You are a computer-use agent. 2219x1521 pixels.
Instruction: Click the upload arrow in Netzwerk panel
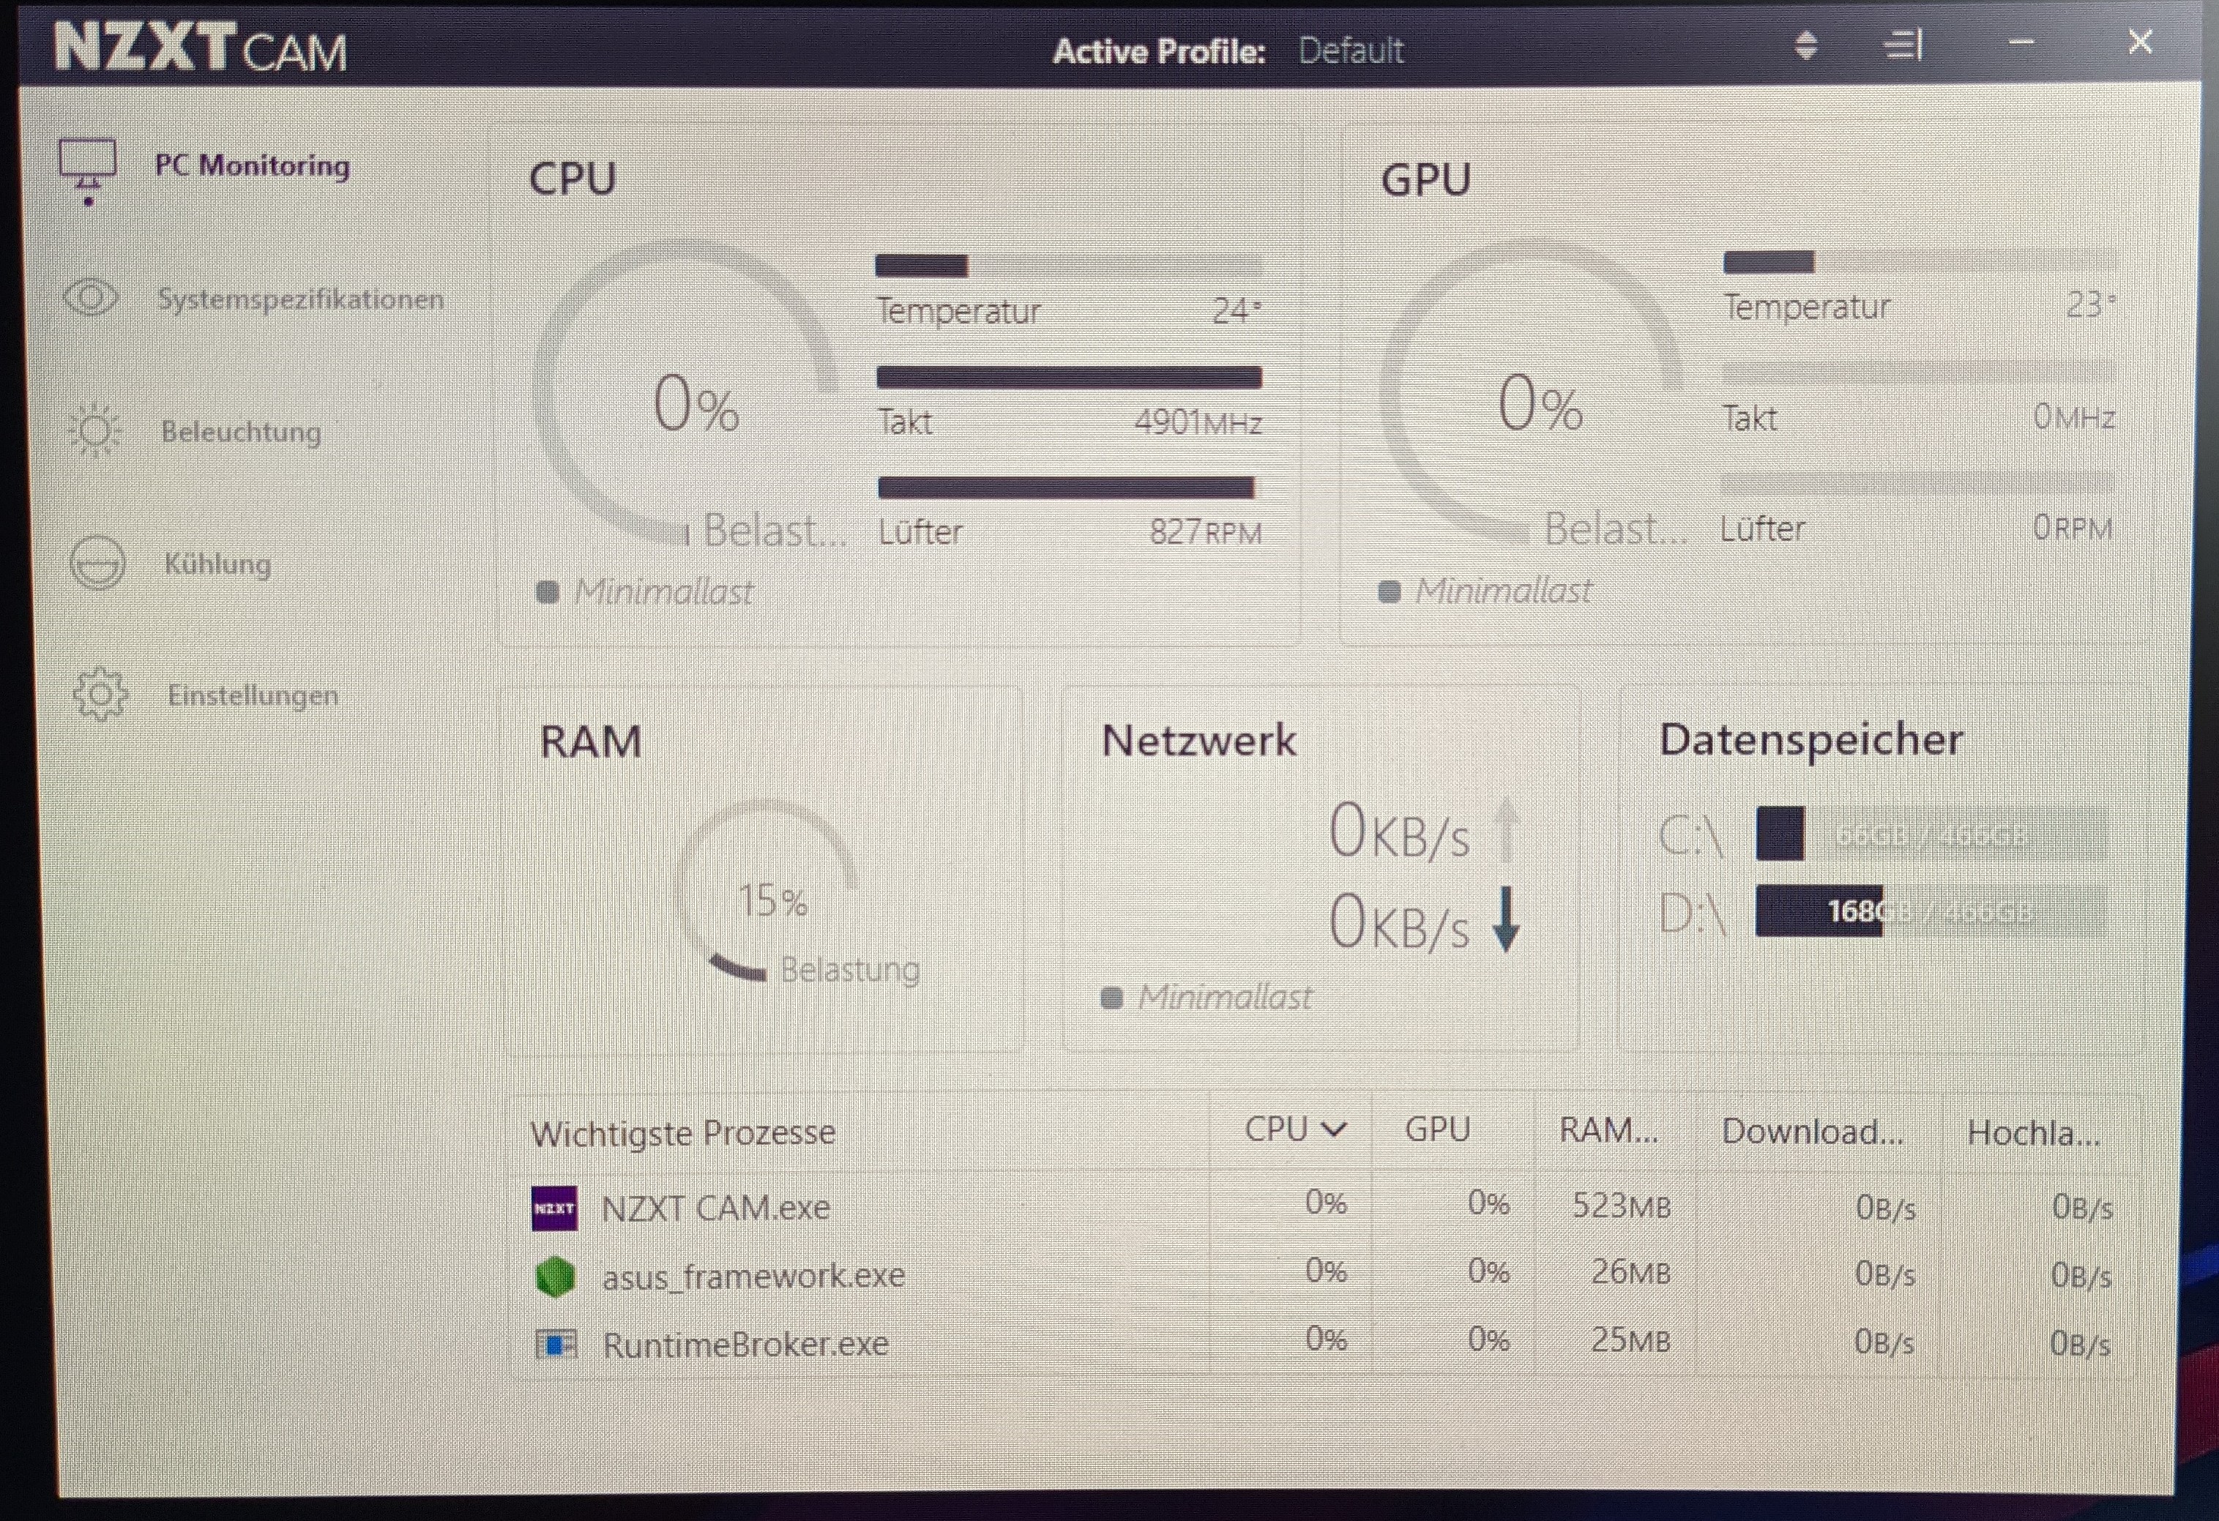tap(1507, 830)
